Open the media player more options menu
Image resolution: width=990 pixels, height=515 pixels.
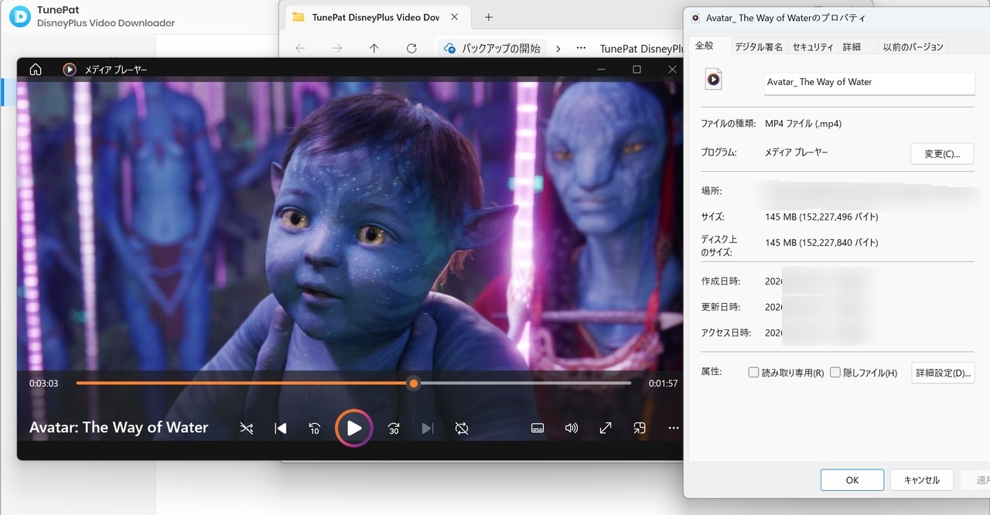coord(673,428)
